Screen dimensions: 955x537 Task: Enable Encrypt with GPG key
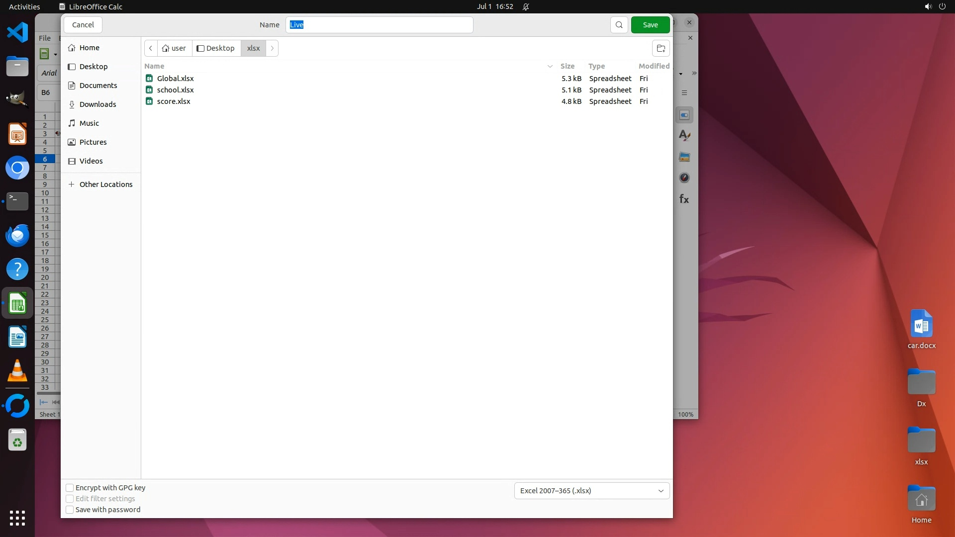(x=70, y=488)
